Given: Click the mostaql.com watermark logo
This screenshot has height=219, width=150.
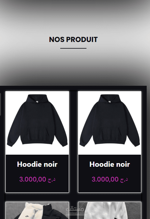Looking at the screenshot, I should click(x=75, y=210).
